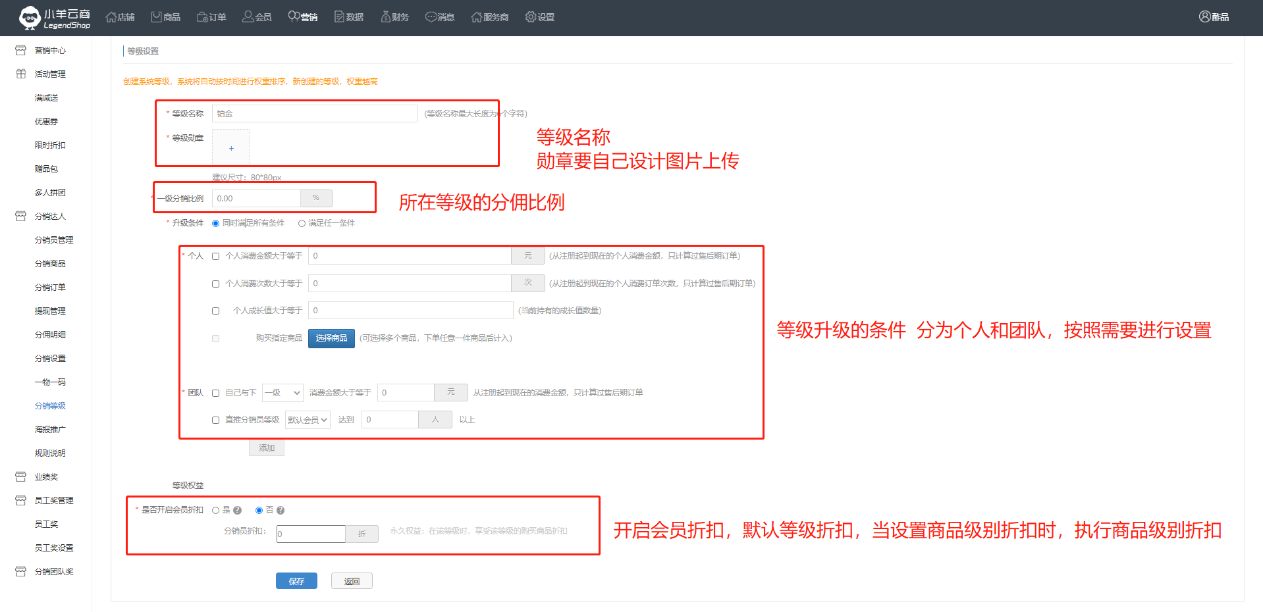Click the 店铺 house icon in top navigation
Screen dimensions: 1263x612
click(x=111, y=17)
